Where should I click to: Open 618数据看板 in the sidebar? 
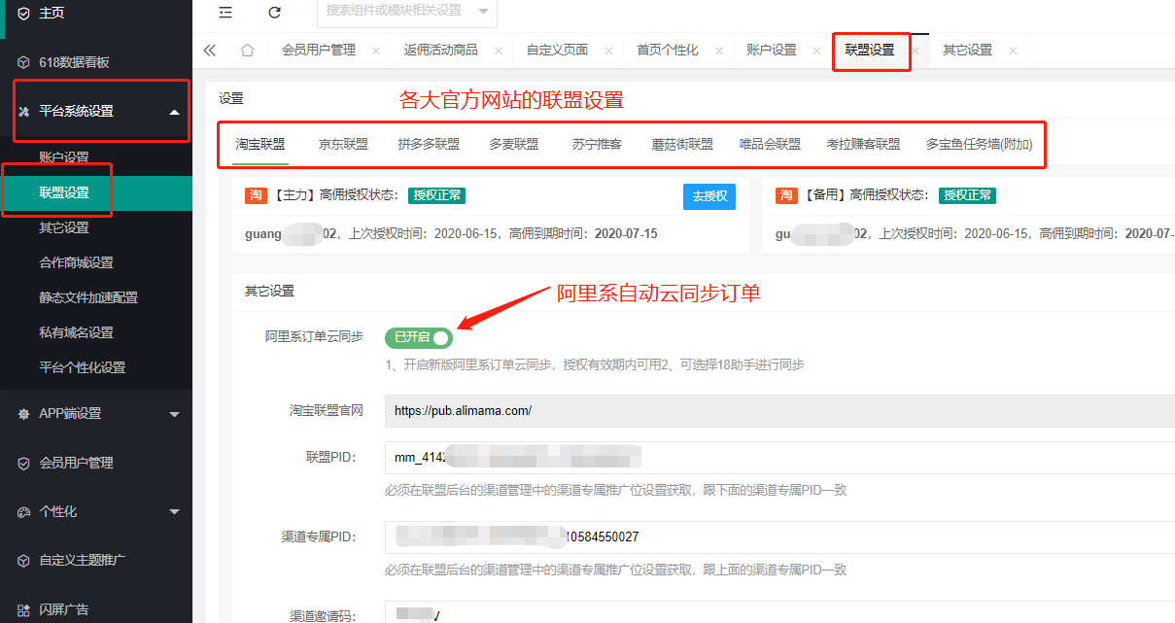pos(74,62)
